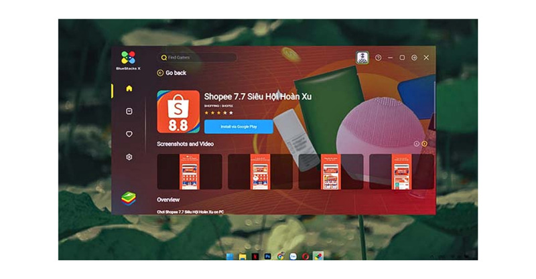Open the help question-mark icon
Screen dimensions: 536x279
(378, 58)
